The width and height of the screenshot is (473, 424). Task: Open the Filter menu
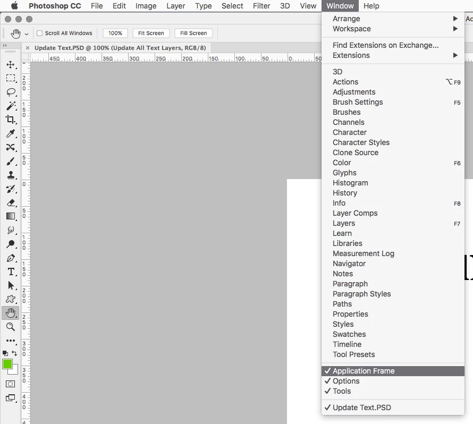261,6
